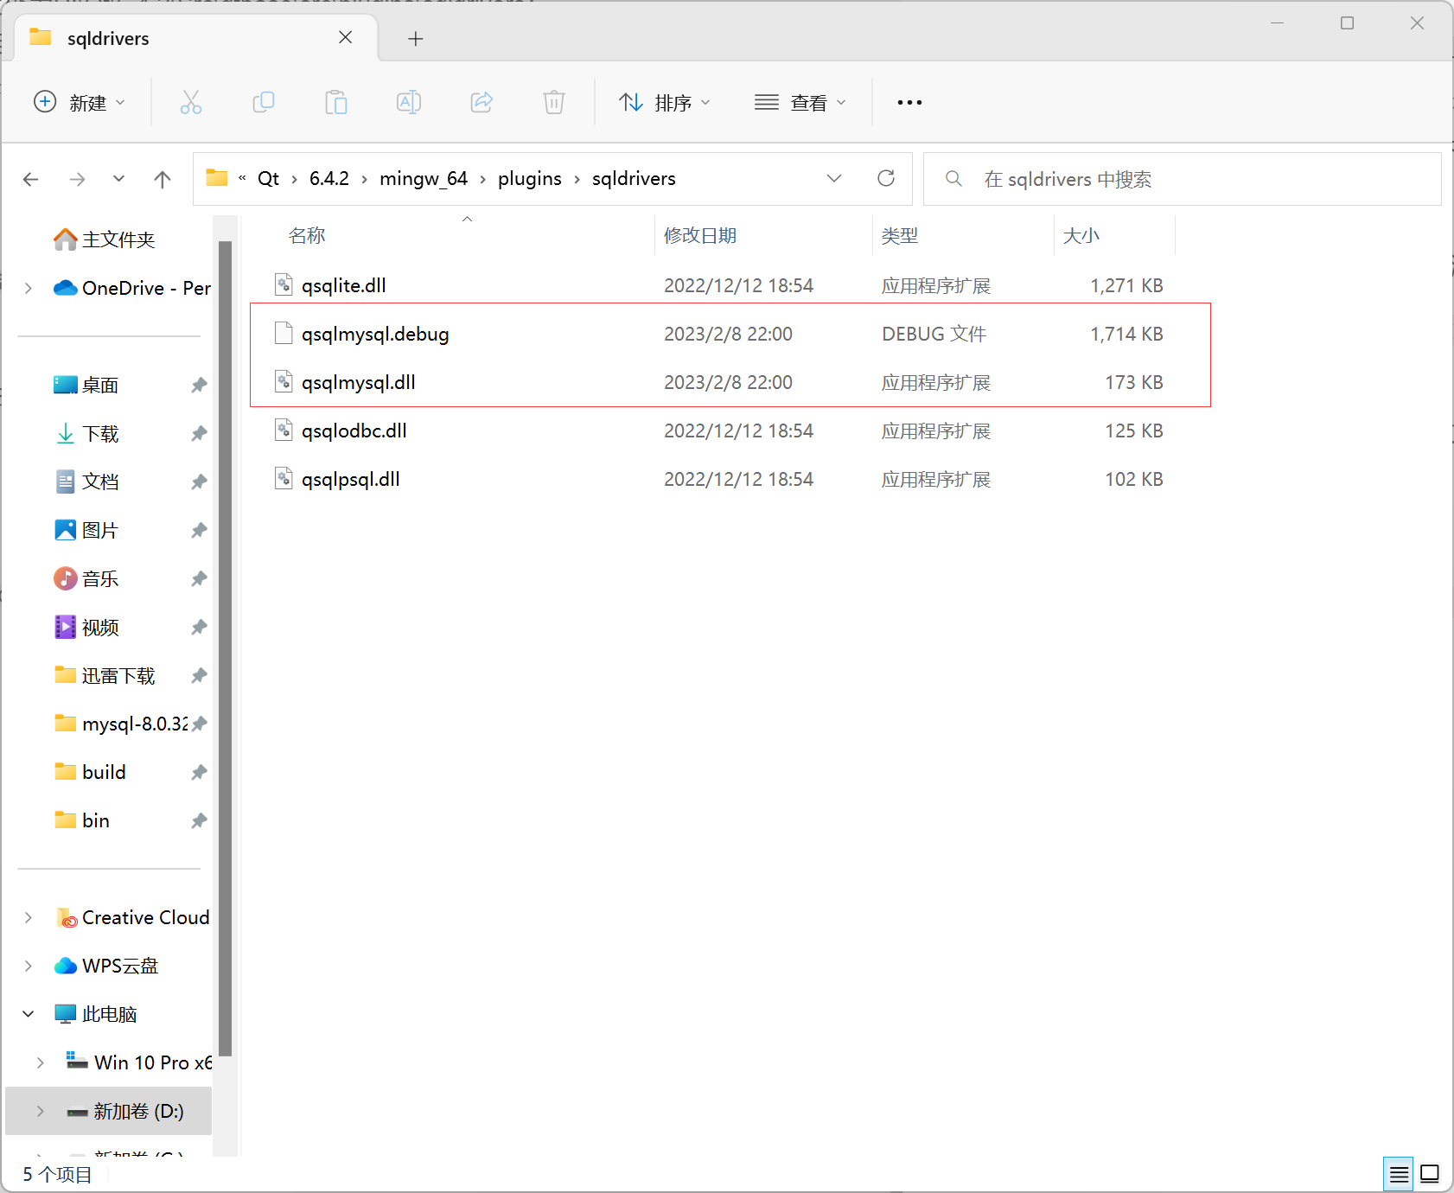This screenshot has height=1193, width=1454.
Task: Click the Cut scissors icon
Action: point(191,103)
